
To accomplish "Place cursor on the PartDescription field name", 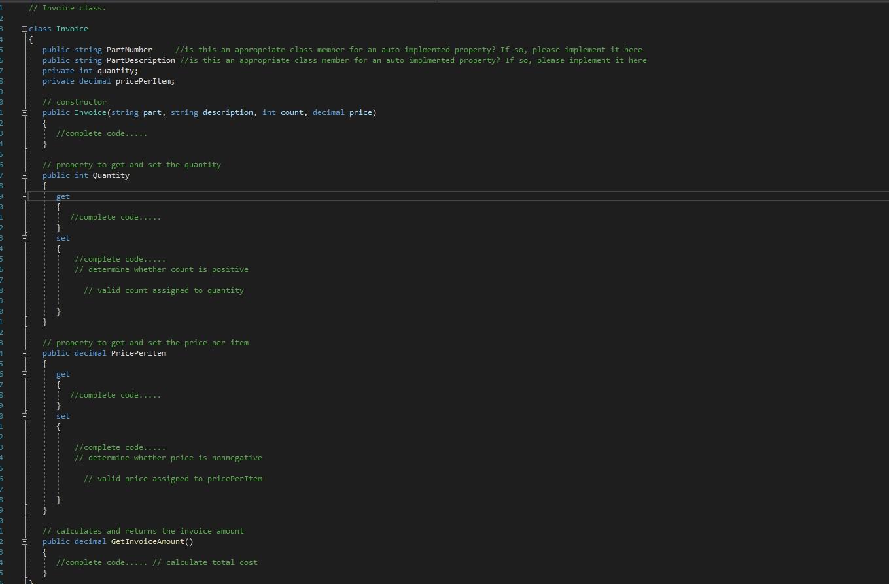I will click(x=140, y=60).
